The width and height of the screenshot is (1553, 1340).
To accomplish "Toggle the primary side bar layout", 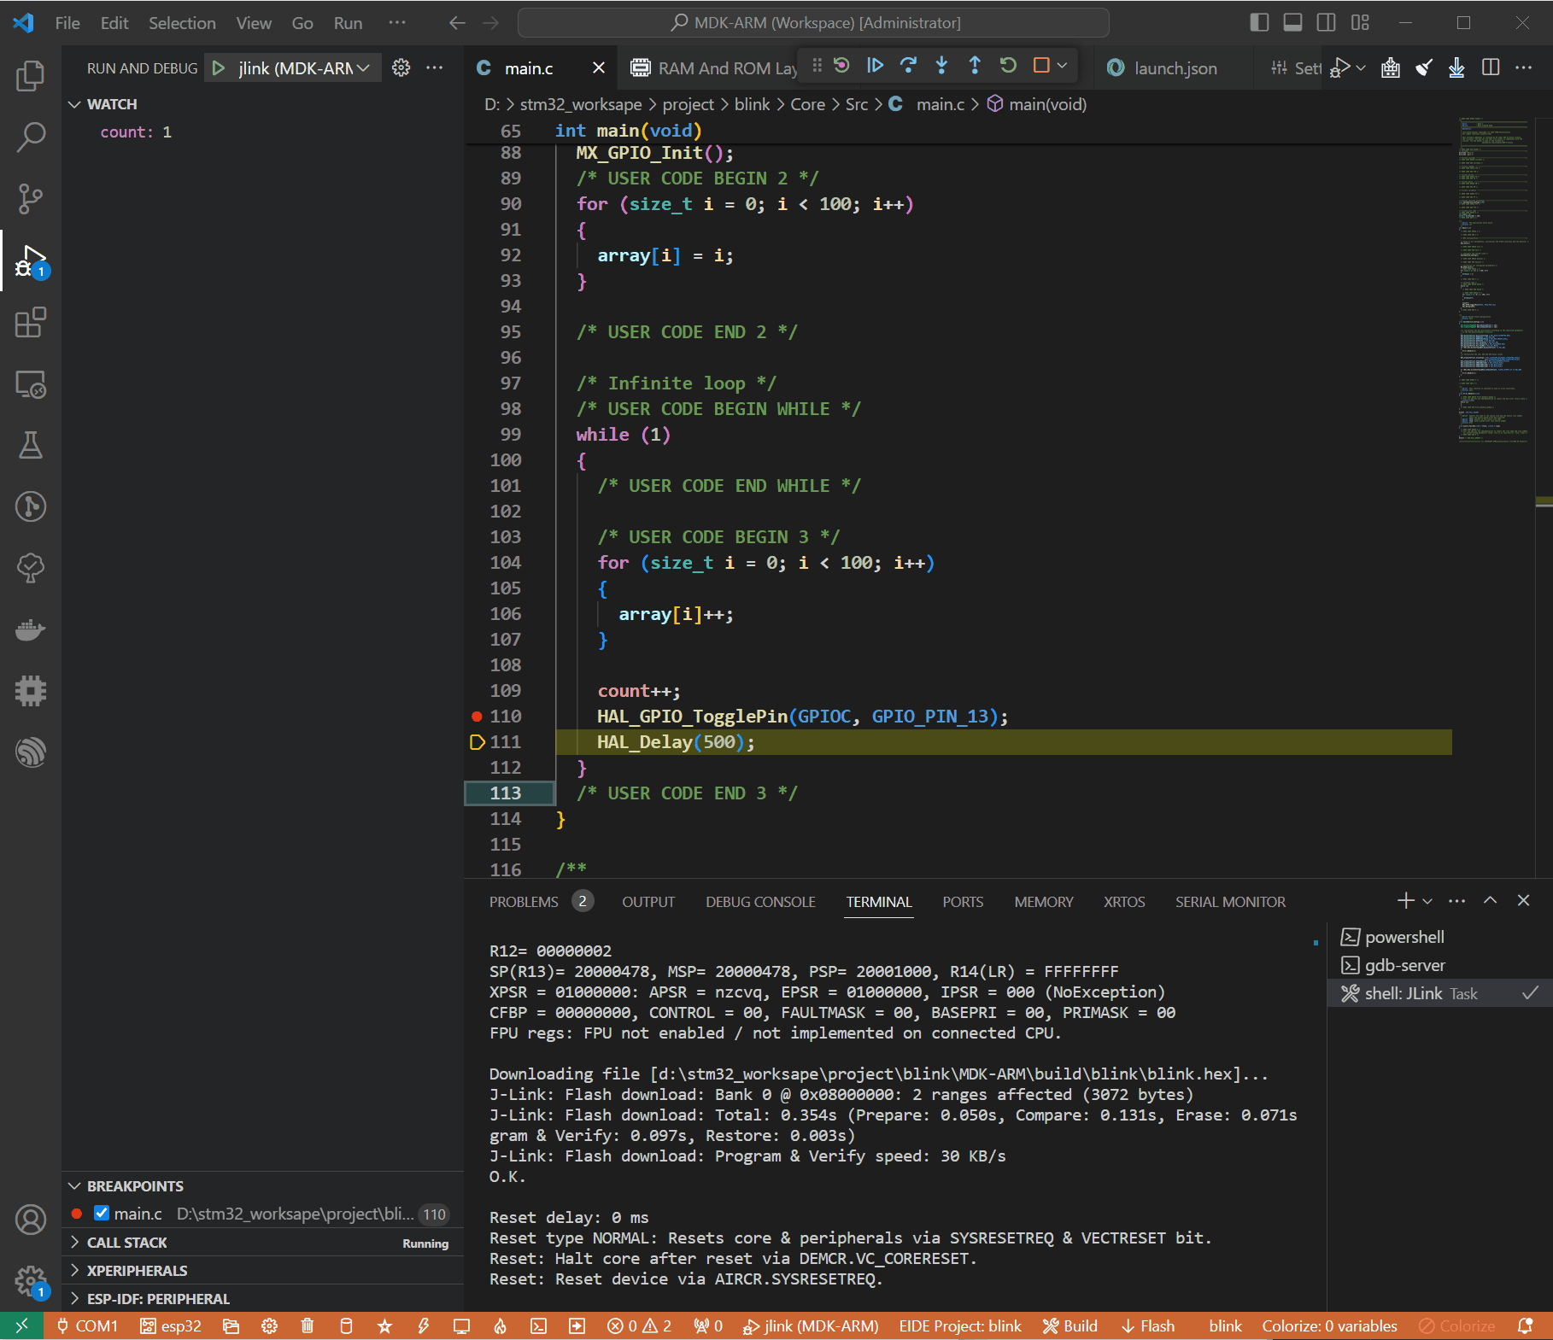I will coord(1259,22).
